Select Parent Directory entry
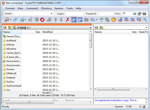This screenshot has height=110, width=150. [12, 36]
